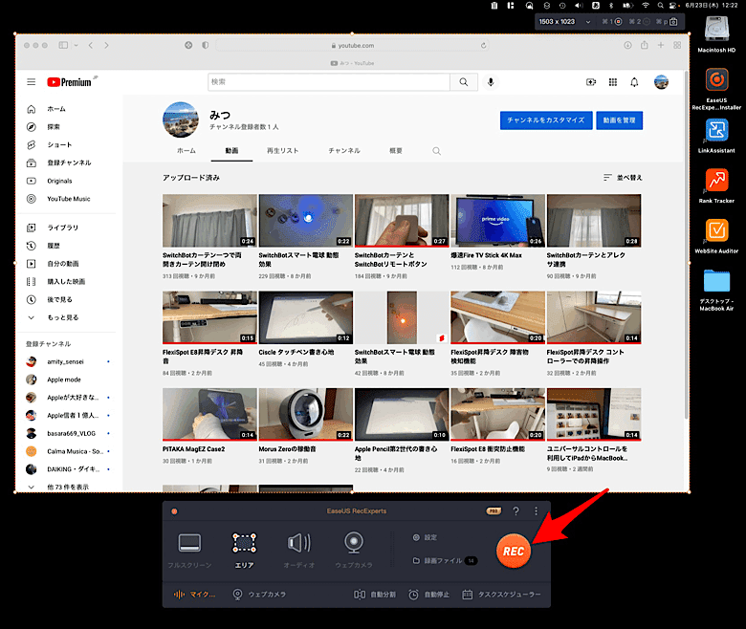This screenshot has width=746, height=629.
Task: Switch to channel Home (ホーム) tab
Action: 186,151
